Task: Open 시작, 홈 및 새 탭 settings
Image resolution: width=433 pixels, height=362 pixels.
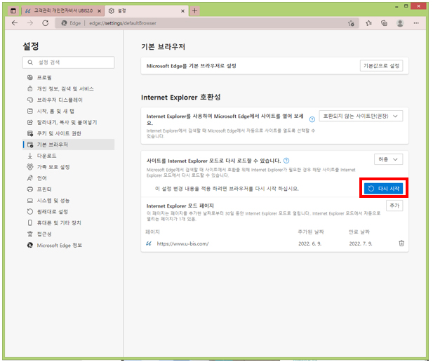Action: (69, 111)
